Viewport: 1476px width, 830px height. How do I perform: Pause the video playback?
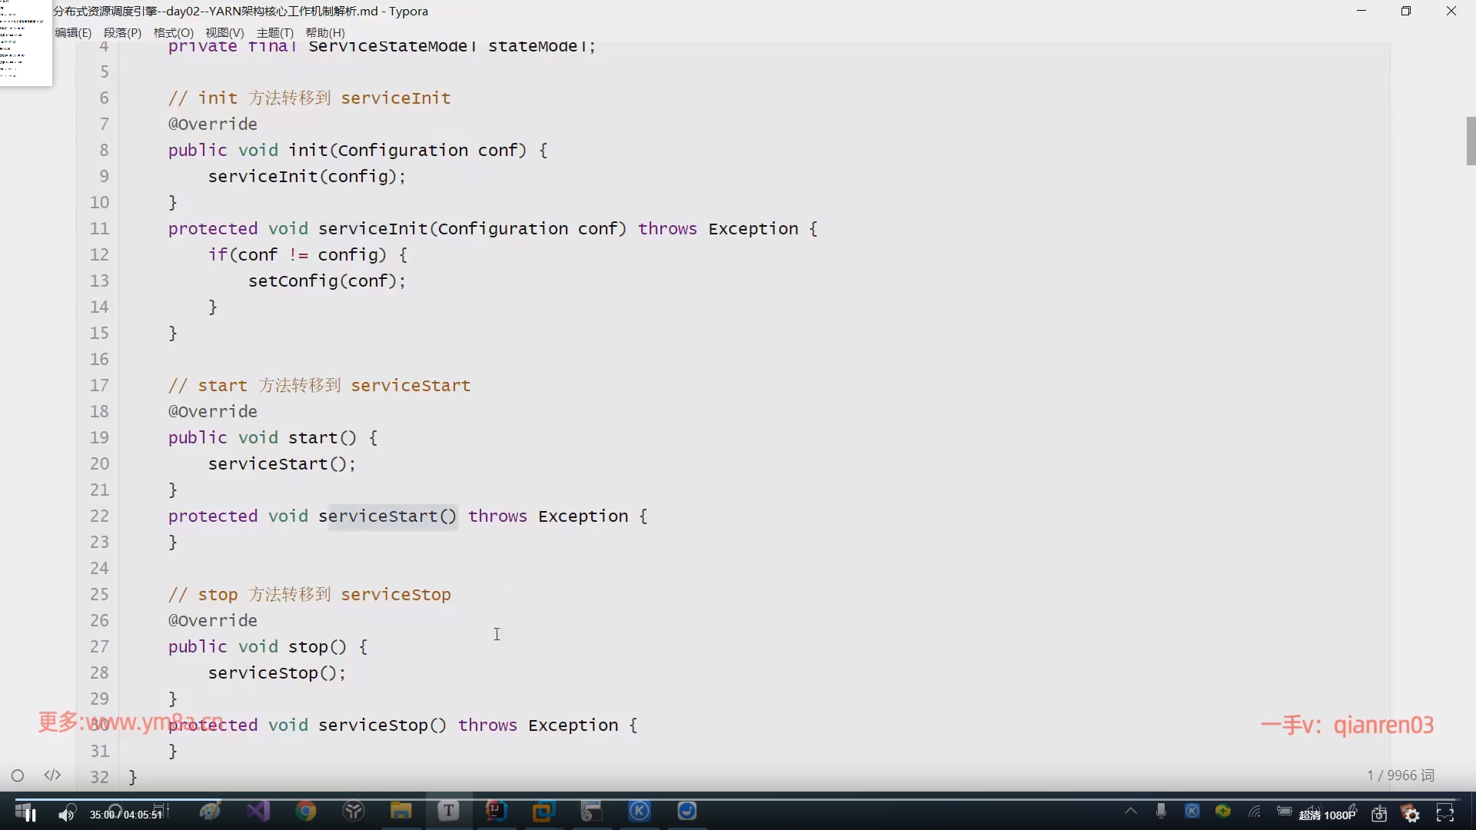point(31,814)
